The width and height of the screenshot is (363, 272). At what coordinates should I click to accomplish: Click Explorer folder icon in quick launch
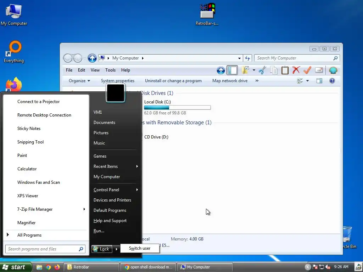pos(39,267)
